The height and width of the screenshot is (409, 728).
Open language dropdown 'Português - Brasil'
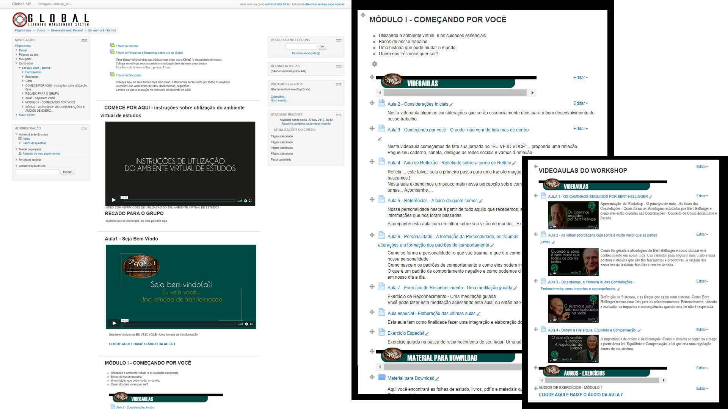coord(55,4)
